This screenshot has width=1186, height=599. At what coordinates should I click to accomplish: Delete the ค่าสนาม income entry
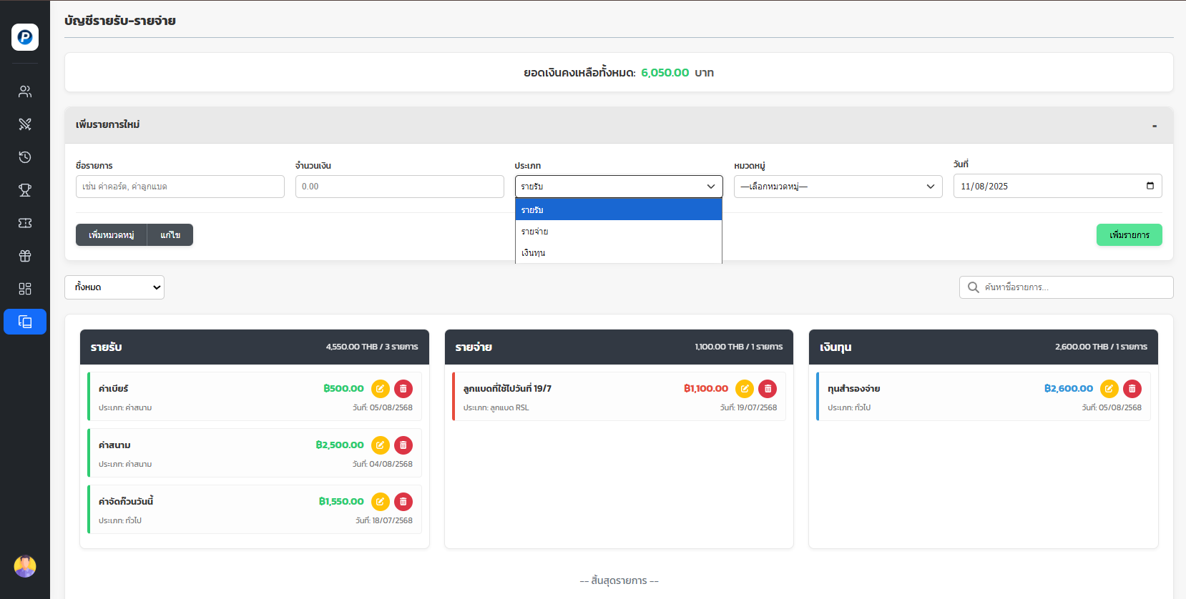click(403, 445)
